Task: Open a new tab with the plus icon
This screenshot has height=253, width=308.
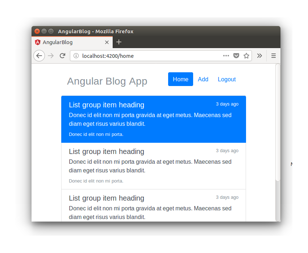Action: (119, 42)
